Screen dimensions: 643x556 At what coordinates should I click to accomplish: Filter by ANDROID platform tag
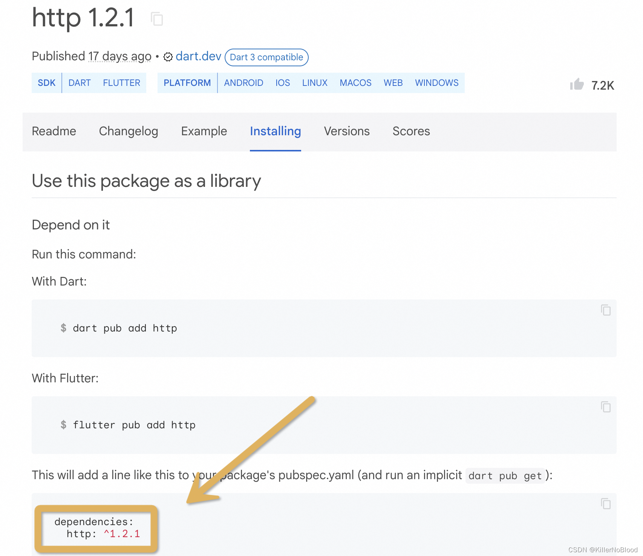(243, 83)
